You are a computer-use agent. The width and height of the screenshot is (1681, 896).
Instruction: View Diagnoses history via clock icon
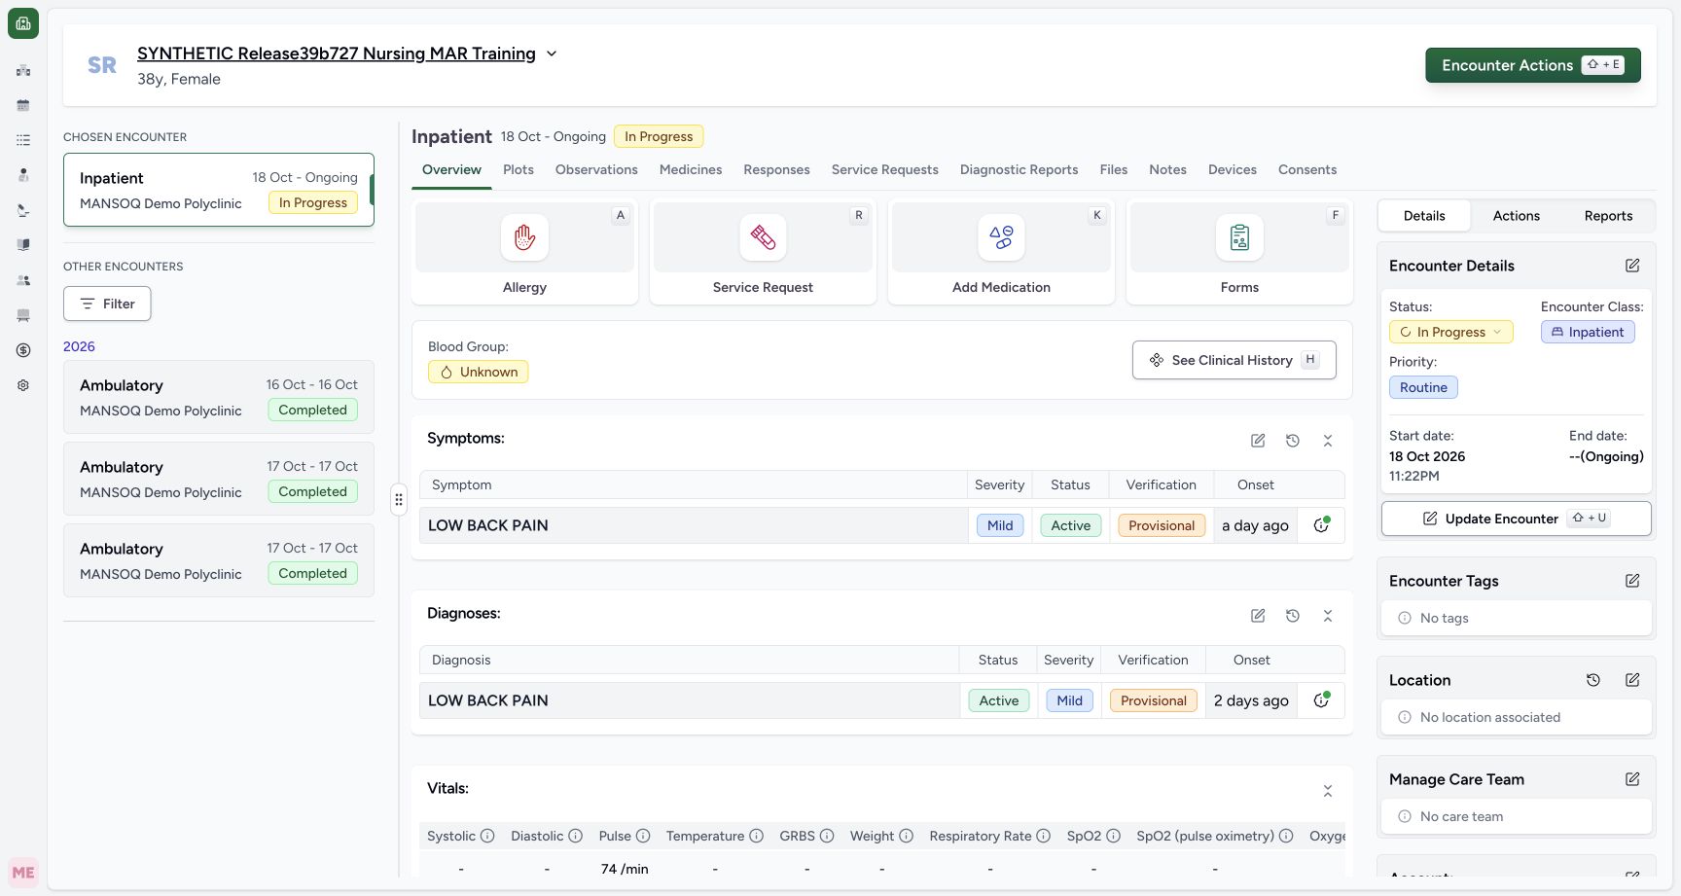[1293, 616]
